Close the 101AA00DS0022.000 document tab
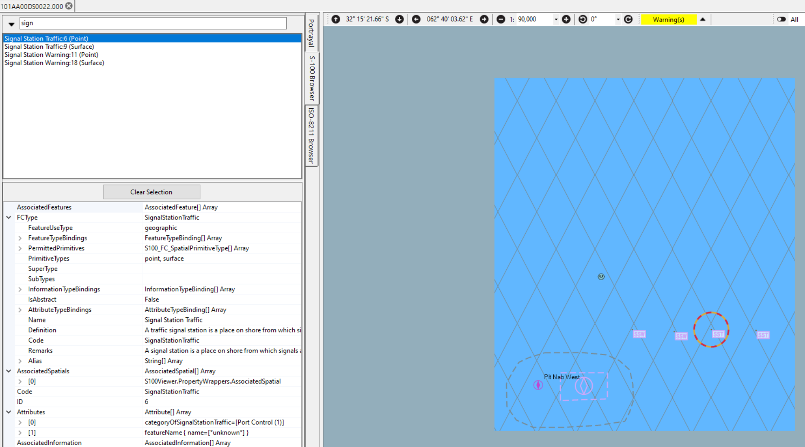 click(69, 6)
